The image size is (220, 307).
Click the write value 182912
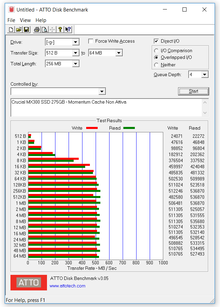point(176,154)
